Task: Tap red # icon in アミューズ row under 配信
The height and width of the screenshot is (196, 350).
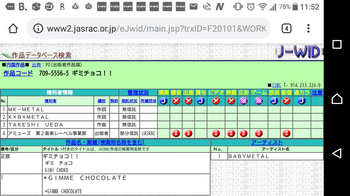Action: 286,133
